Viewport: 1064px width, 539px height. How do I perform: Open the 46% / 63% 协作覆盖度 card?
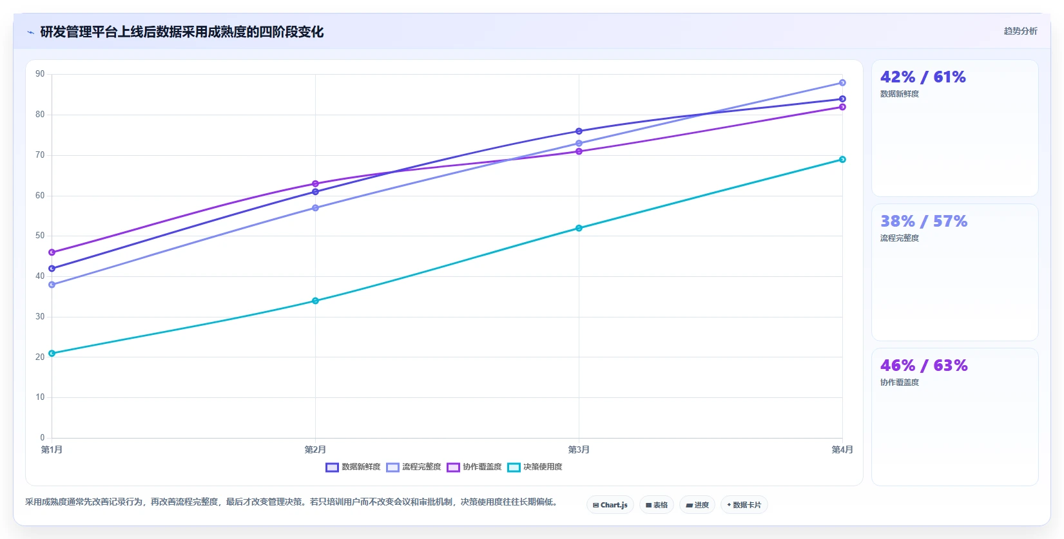point(955,417)
